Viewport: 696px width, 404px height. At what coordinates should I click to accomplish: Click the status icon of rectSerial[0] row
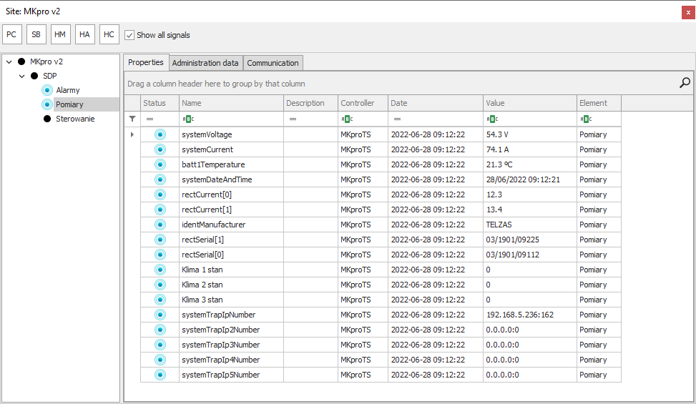[160, 255]
